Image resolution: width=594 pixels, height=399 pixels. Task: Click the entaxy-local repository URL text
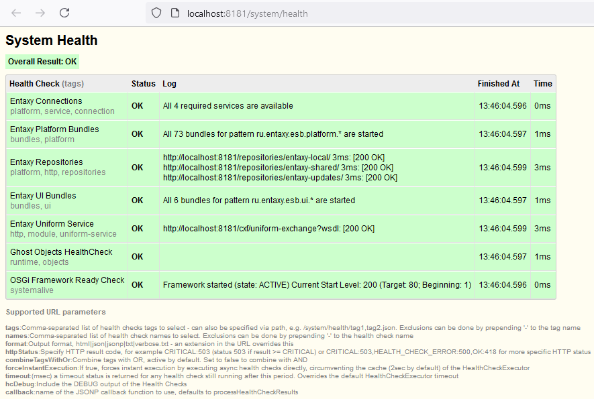pos(252,158)
